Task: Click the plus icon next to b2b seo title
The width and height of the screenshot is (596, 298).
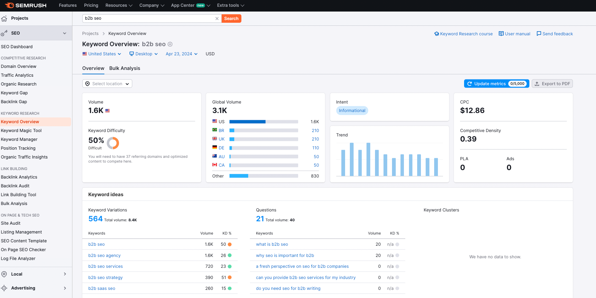Action: coord(170,44)
